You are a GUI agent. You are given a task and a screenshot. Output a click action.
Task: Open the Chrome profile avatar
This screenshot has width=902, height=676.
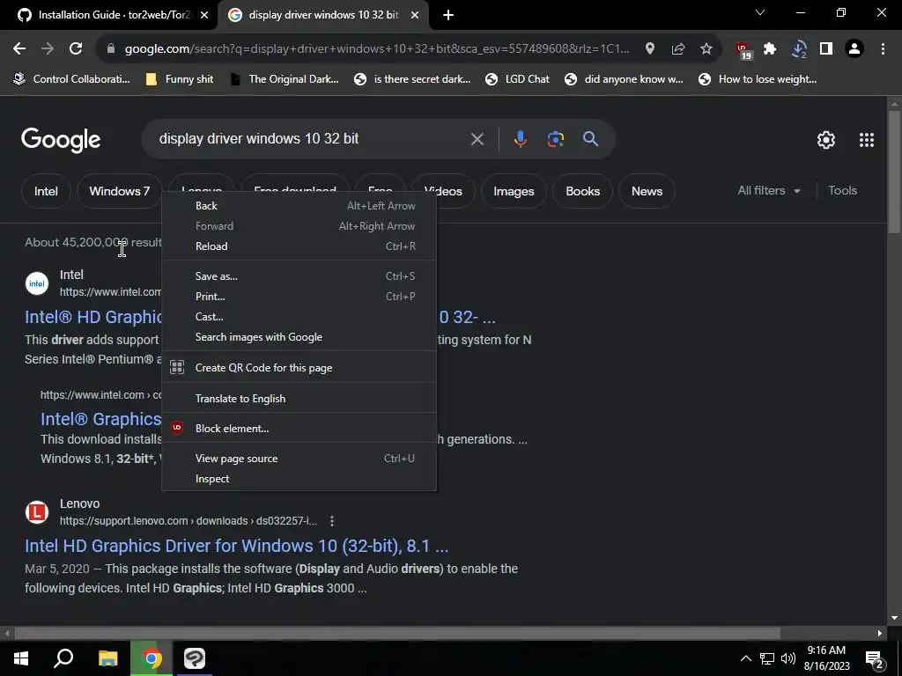(x=854, y=49)
